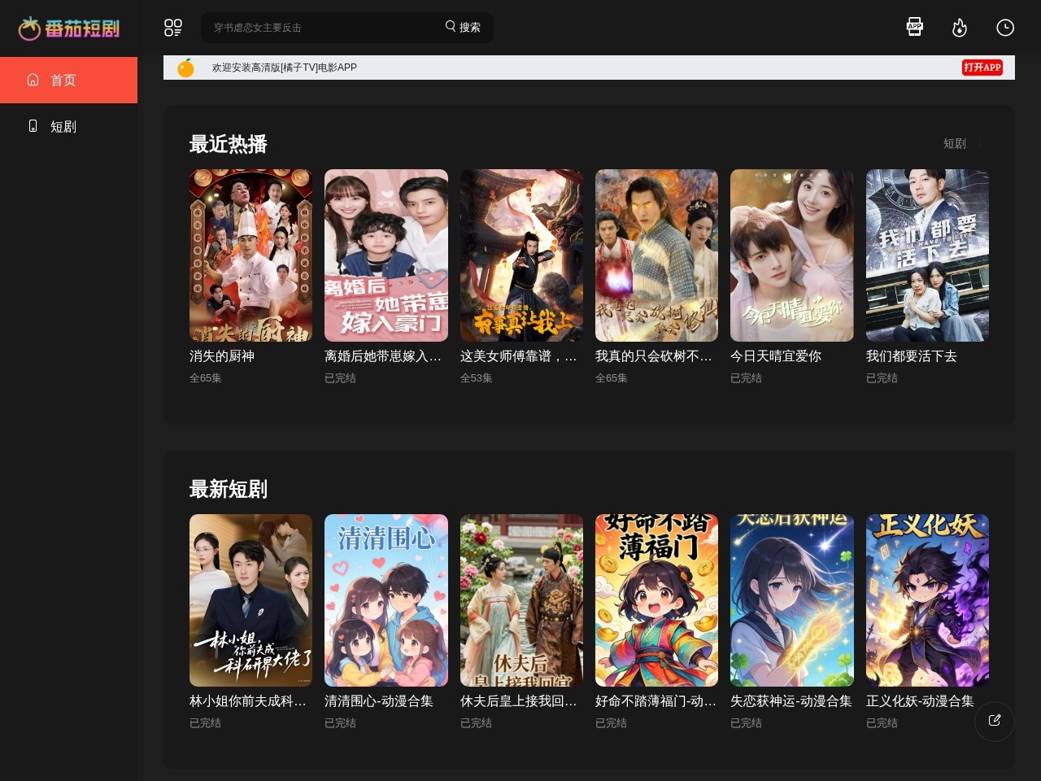Open the 短剧 link beside 最近热播

pyautogui.click(x=954, y=143)
